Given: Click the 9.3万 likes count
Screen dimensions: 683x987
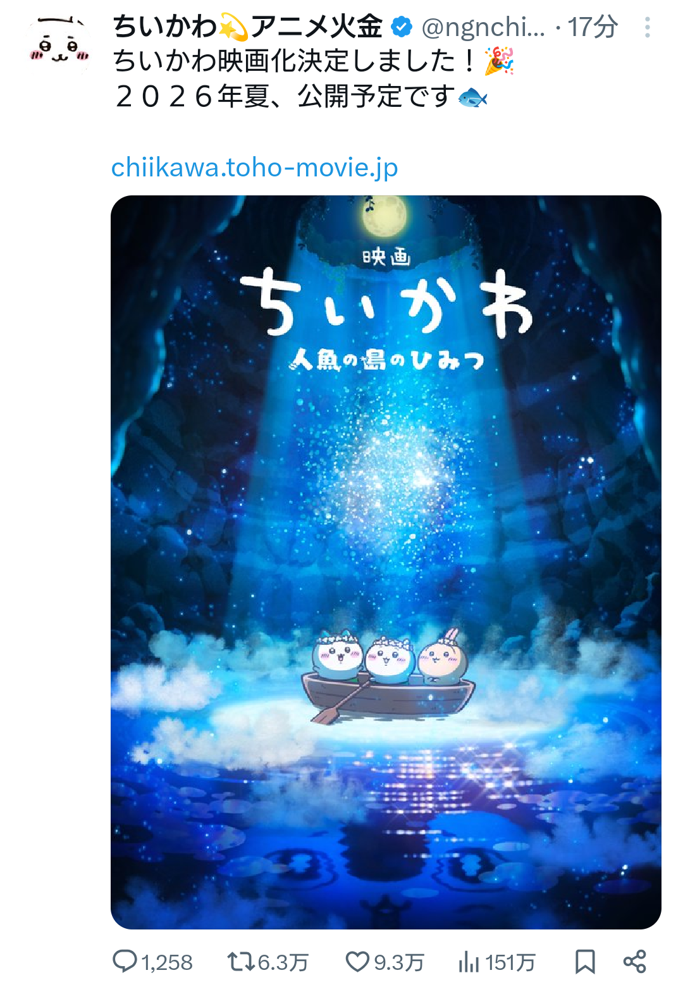Looking at the screenshot, I should tap(398, 962).
